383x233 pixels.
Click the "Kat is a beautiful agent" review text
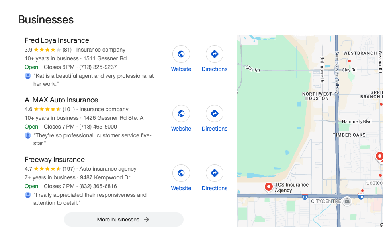pos(94,80)
